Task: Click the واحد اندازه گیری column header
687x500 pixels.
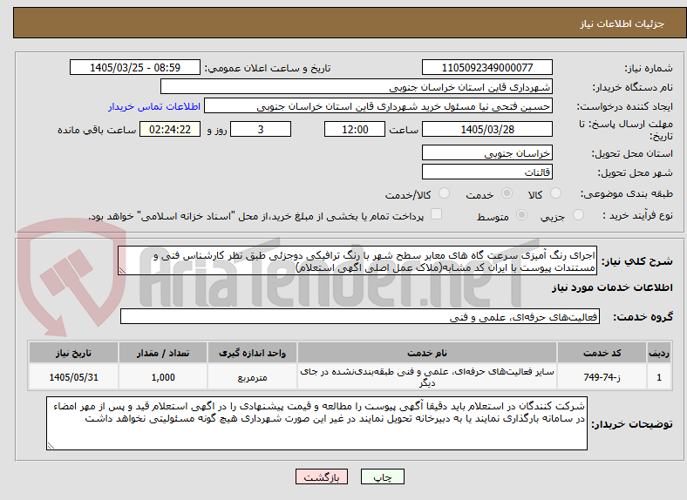Action: [x=252, y=353]
